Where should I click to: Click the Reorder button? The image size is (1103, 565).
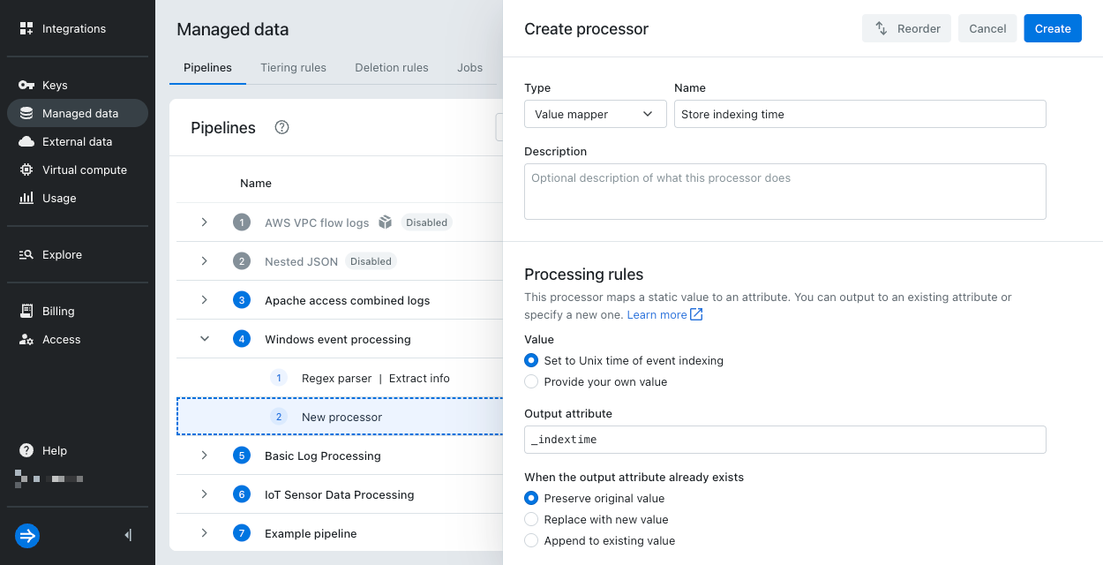(907, 28)
